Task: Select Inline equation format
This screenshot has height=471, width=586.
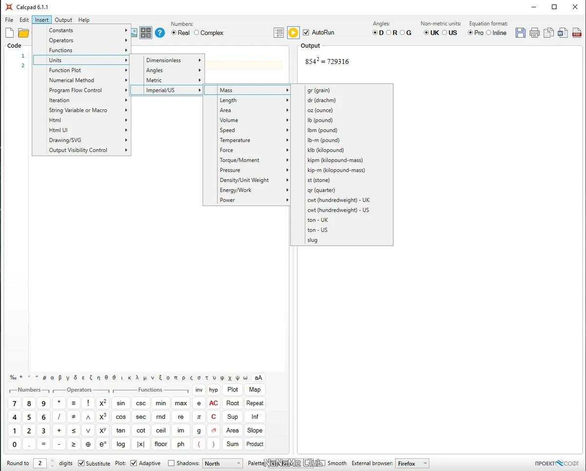Action: click(x=496, y=33)
